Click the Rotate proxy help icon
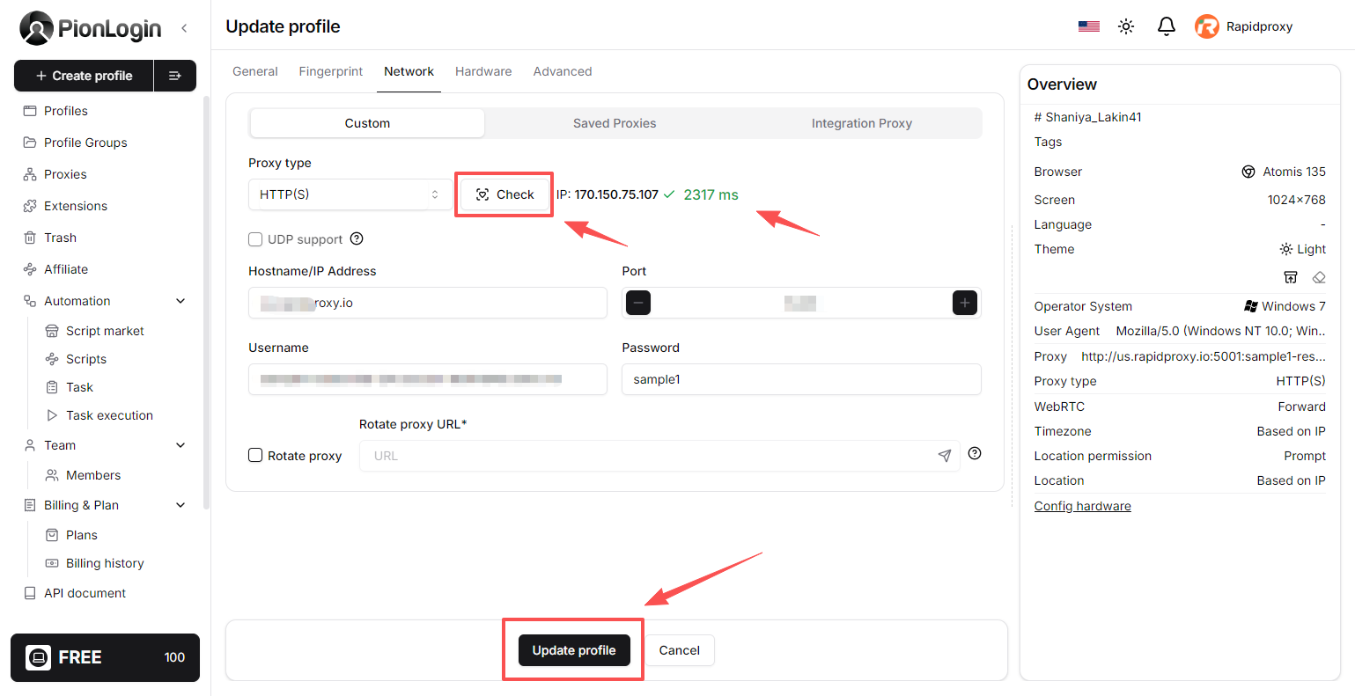Screen dimensions: 1355x696 (975, 454)
